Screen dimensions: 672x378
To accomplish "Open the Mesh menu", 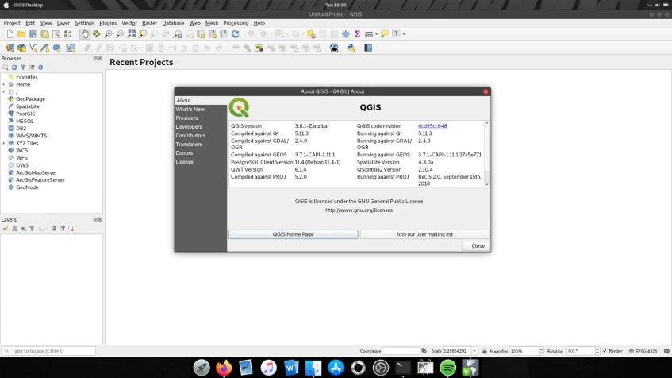I will click(x=212, y=23).
